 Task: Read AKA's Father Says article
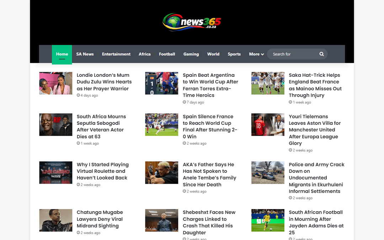click(209, 174)
